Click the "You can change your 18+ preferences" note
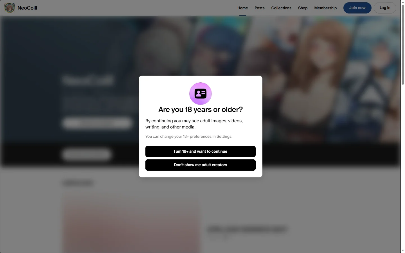The height and width of the screenshot is (253, 405). (x=189, y=136)
